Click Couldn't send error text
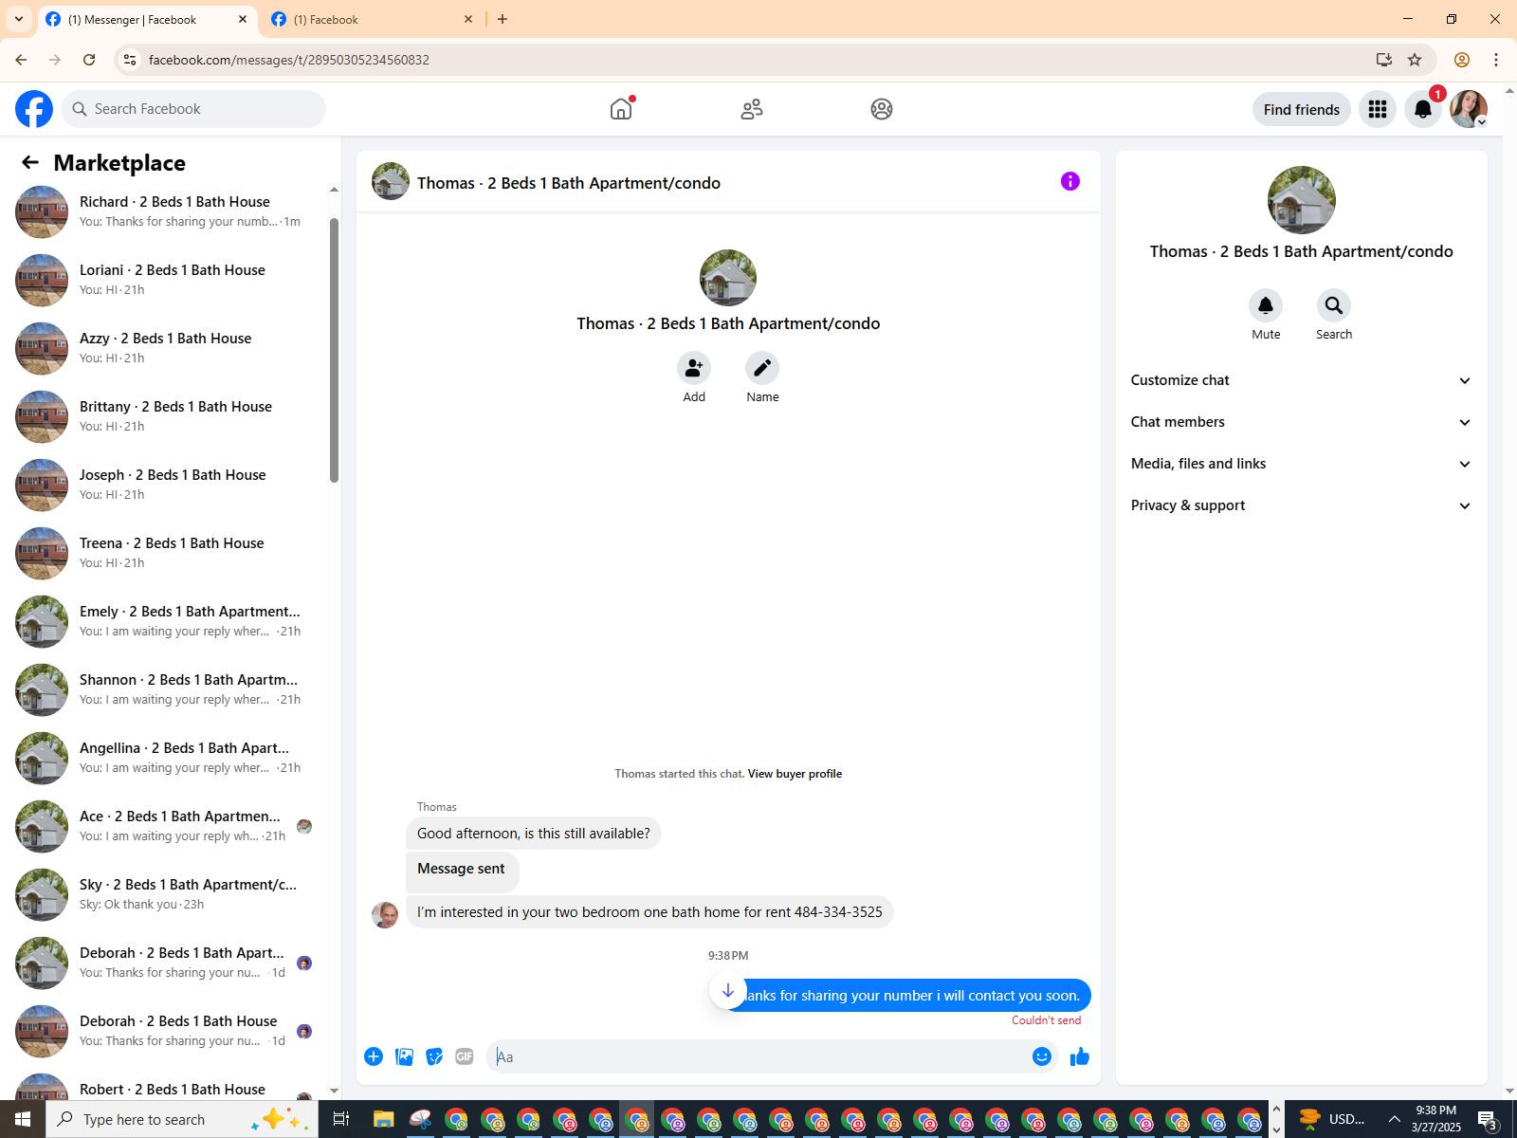The height and width of the screenshot is (1138, 1517). tap(1046, 1020)
